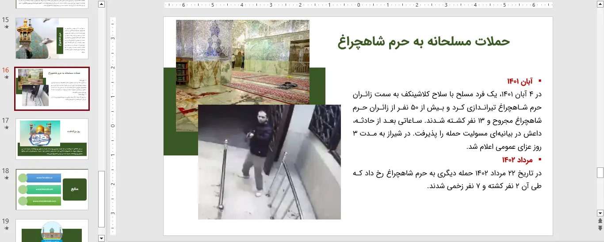Image resolution: width=604 pixels, height=242 pixels.
Task: Click the thumbnail pane scroll-up arrow
Action: pyautogui.click(x=101, y=4)
